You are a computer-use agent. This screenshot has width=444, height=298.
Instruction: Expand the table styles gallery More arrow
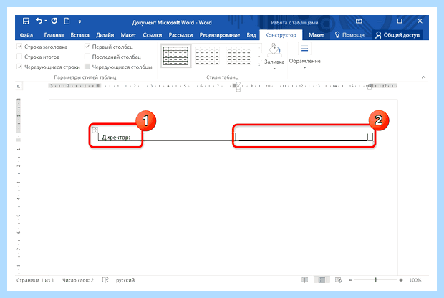tap(259, 65)
